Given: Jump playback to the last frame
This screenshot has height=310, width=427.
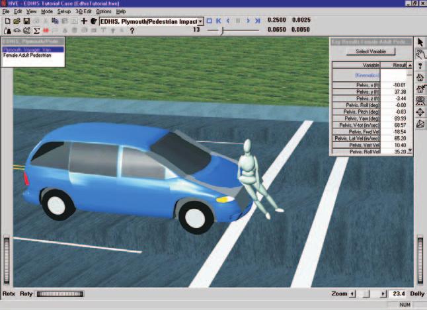Looking at the screenshot, I should point(257,20).
